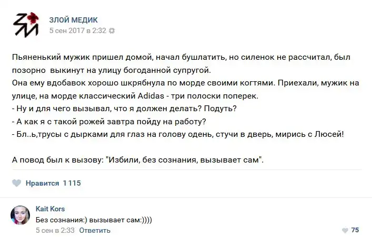Click the comment text «Без сознания:) вызывает сам»
This screenshot has width=372, height=237.
[94, 219]
